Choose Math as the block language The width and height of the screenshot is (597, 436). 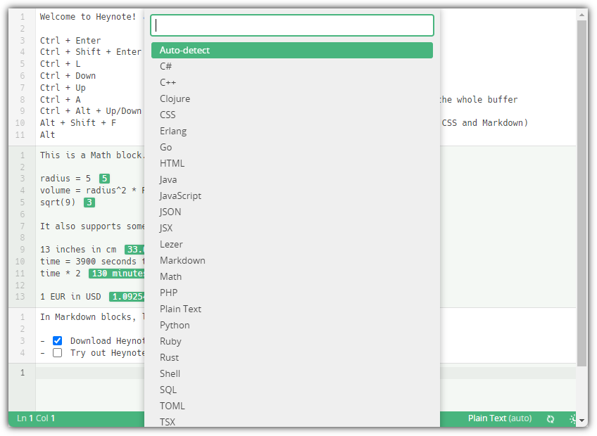coord(292,276)
